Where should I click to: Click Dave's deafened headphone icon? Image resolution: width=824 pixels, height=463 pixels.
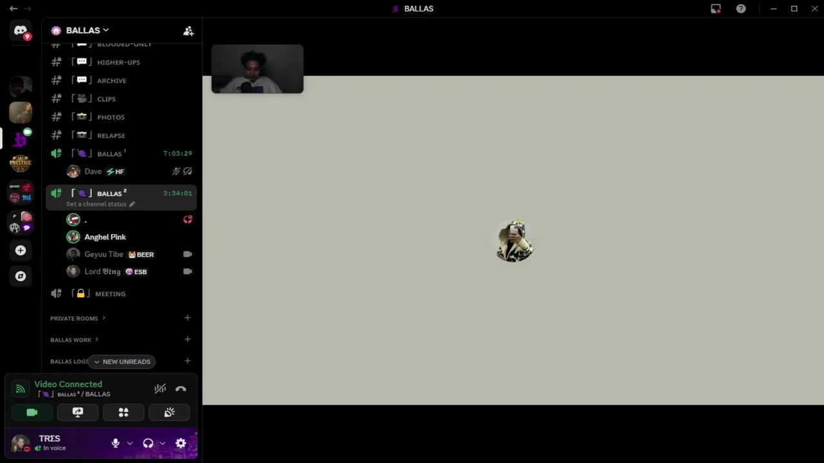click(187, 172)
